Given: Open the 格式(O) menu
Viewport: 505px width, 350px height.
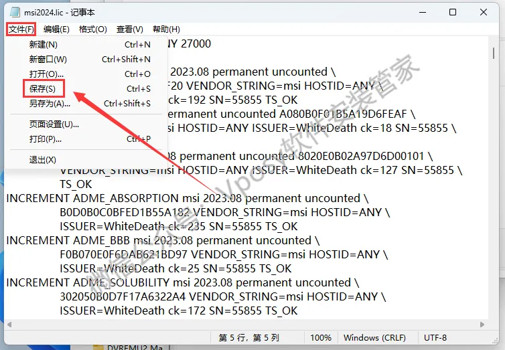Looking at the screenshot, I should point(92,29).
